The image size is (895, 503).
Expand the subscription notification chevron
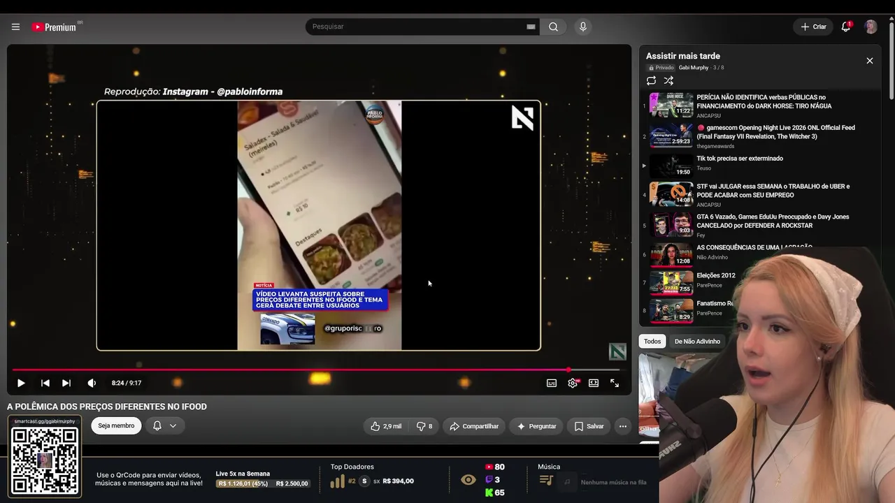click(x=173, y=425)
